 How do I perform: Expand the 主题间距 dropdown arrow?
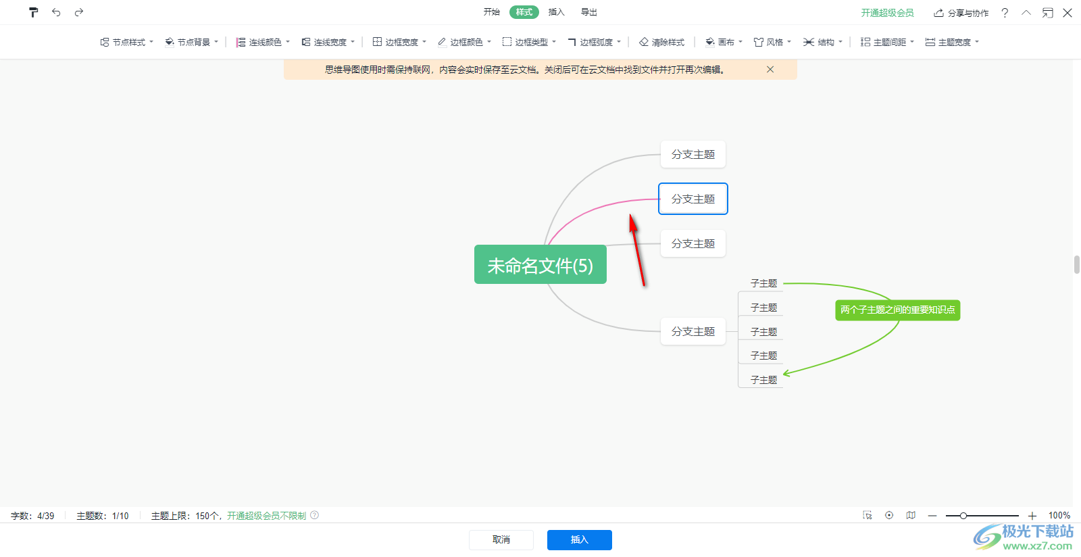pyautogui.click(x=912, y=42)
